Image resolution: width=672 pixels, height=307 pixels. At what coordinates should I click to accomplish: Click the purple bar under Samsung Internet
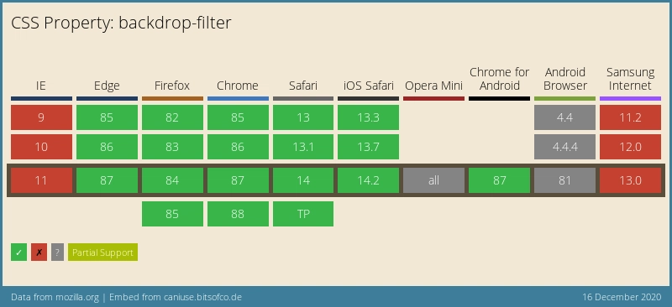(x=630, y=98)
